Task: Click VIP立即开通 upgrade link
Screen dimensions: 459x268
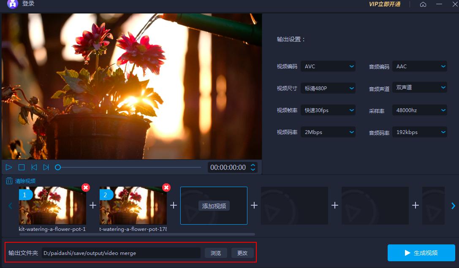Action: (385, 4)
